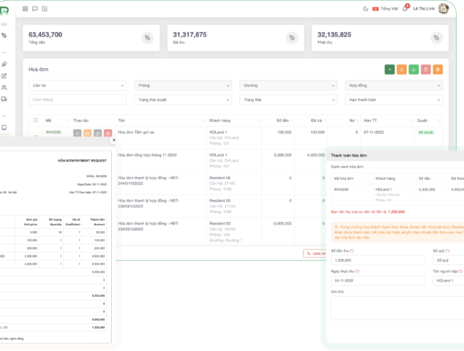Click the green add invoice button
Image resolution: width=464 pixels, height=351 pixels.
(x=389, y=69)
